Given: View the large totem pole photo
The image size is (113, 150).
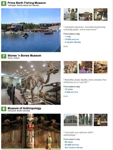Looking at the screenshot, I should [31, 132].
